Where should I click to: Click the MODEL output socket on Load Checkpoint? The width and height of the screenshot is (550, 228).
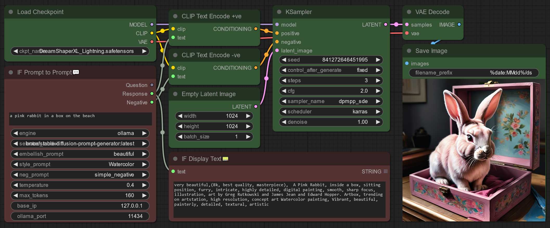[152, 25]
